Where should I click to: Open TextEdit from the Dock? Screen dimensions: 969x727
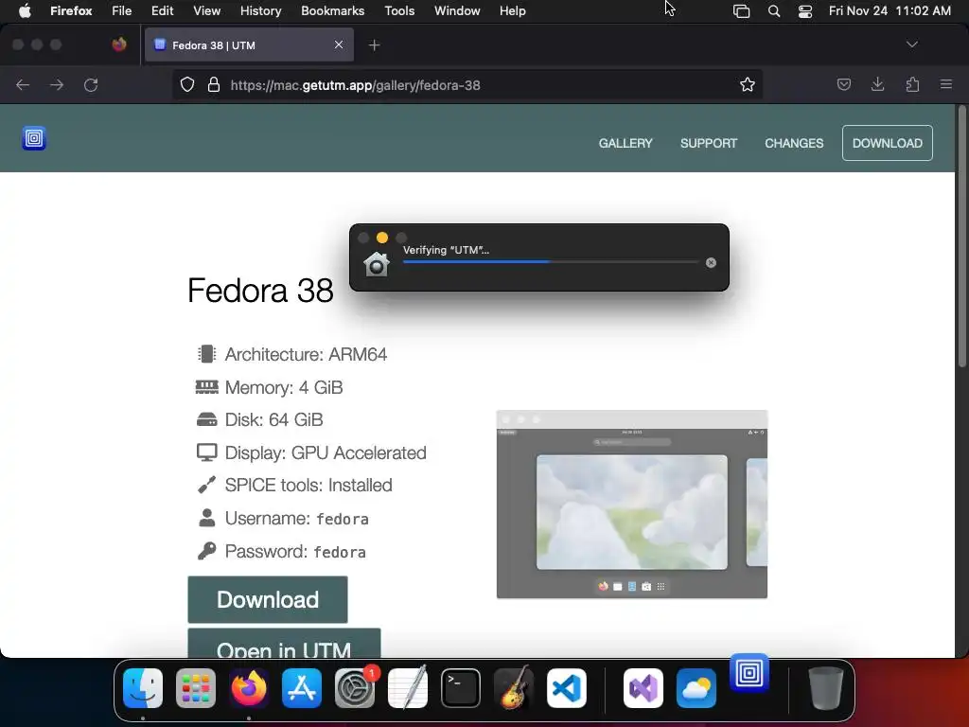pos(408,688)
